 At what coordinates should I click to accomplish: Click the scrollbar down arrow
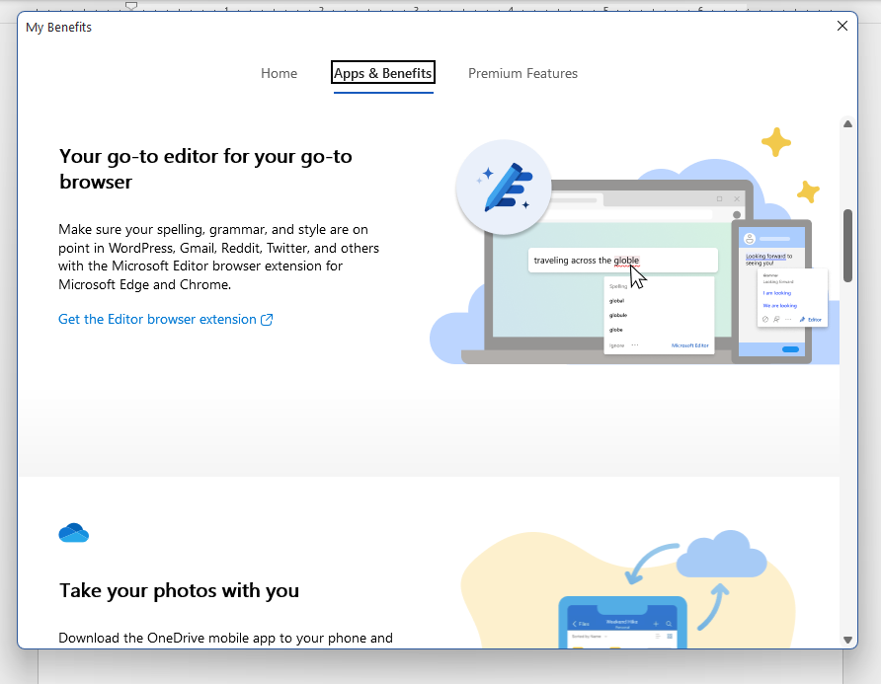pyautogui.click(x=847, y=640)
